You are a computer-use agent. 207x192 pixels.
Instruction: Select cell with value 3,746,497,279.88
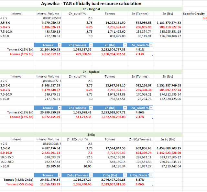click(110, 180)
